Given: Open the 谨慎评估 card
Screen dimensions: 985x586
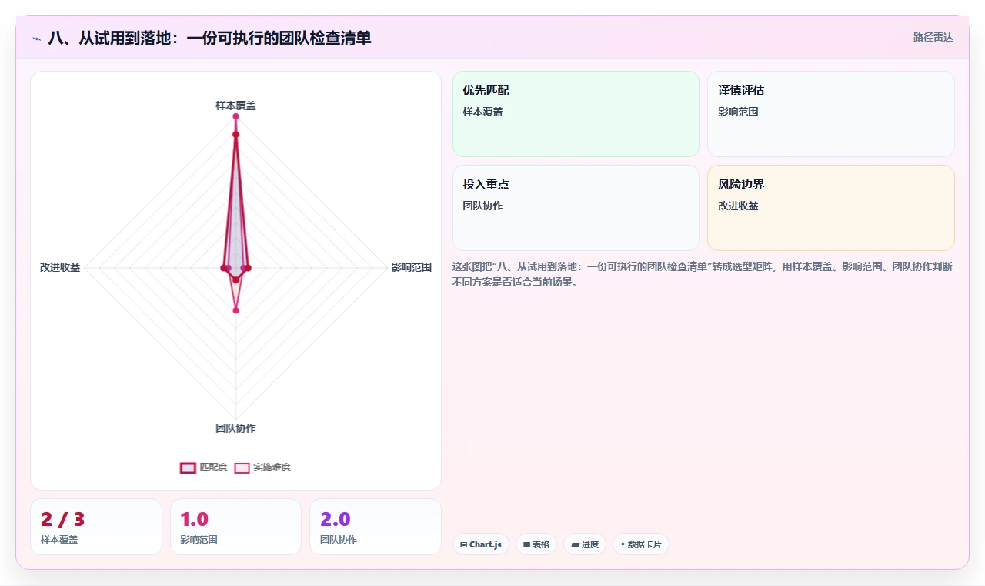Looking at the screenshot, I should coord(831,114).
